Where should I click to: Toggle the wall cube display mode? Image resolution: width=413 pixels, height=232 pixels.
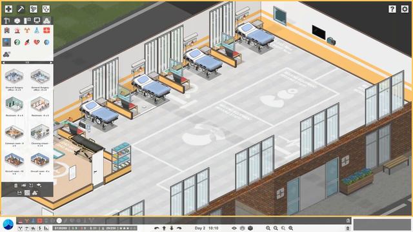point(250,228)
